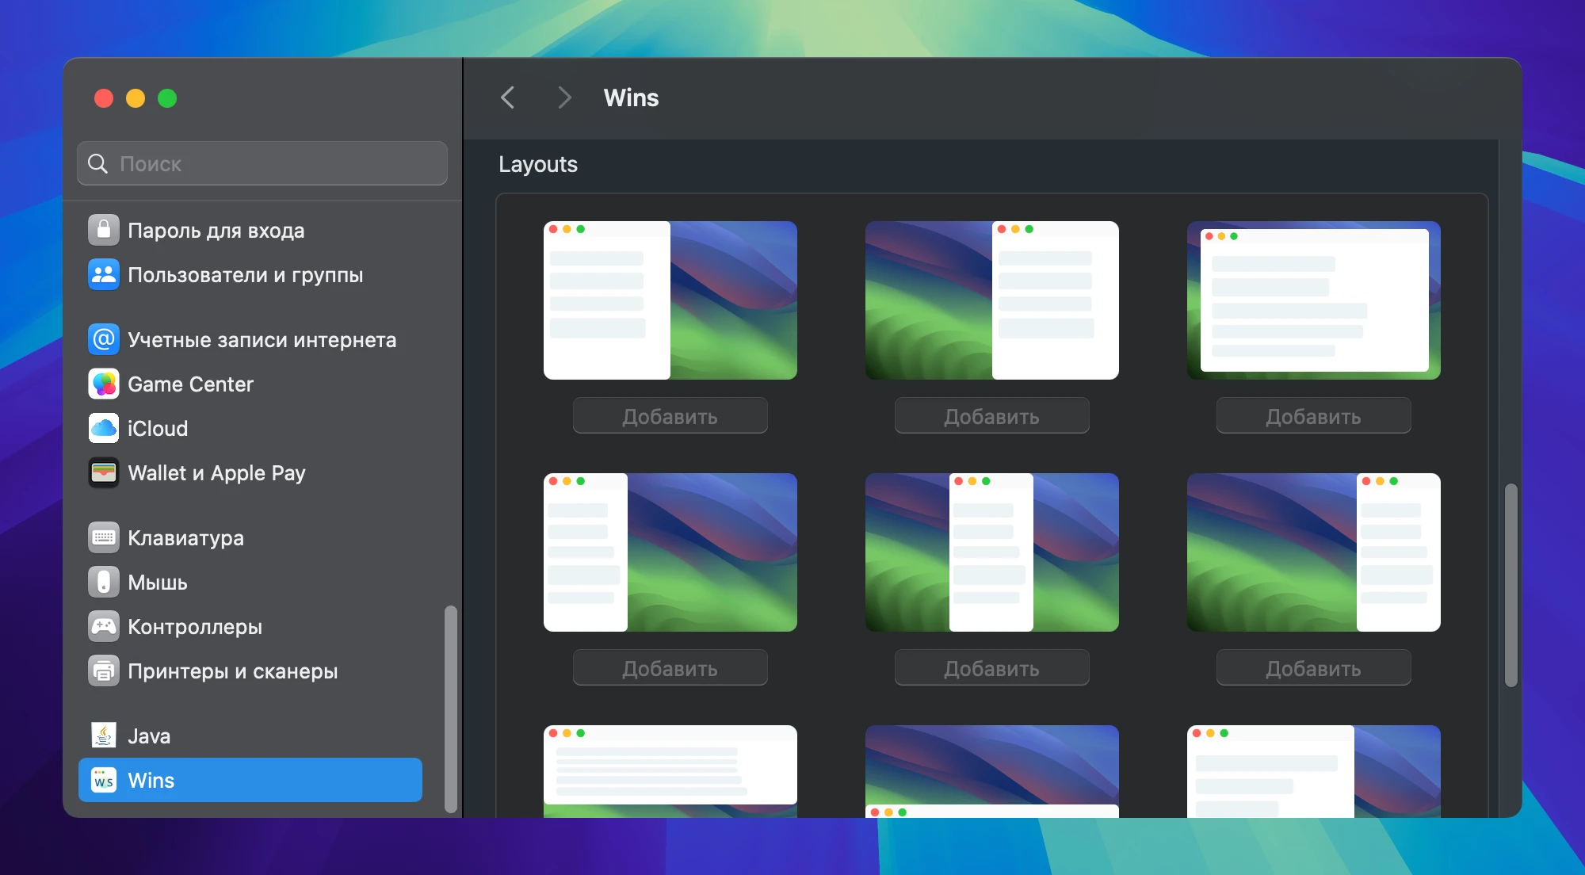Viewport: 1585px width, 875px height.
Task: Click the Layouts panel vertical scrollbar
Action: click(x=1511, y=585)
